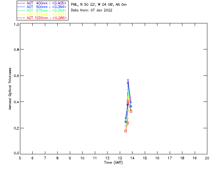The image size is (213, 171).
Task: Click the x-axis tick label 11
Action: tap(95, 158)
